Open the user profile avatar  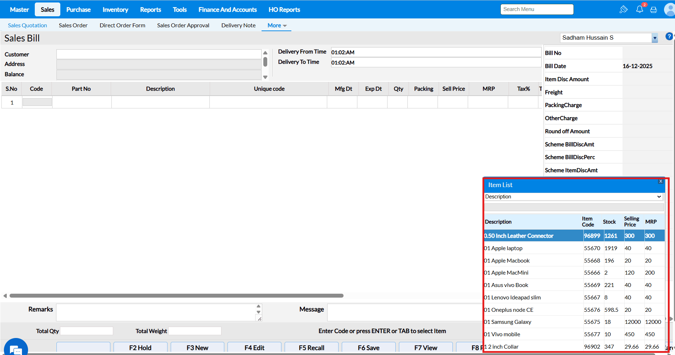point(669,10)
